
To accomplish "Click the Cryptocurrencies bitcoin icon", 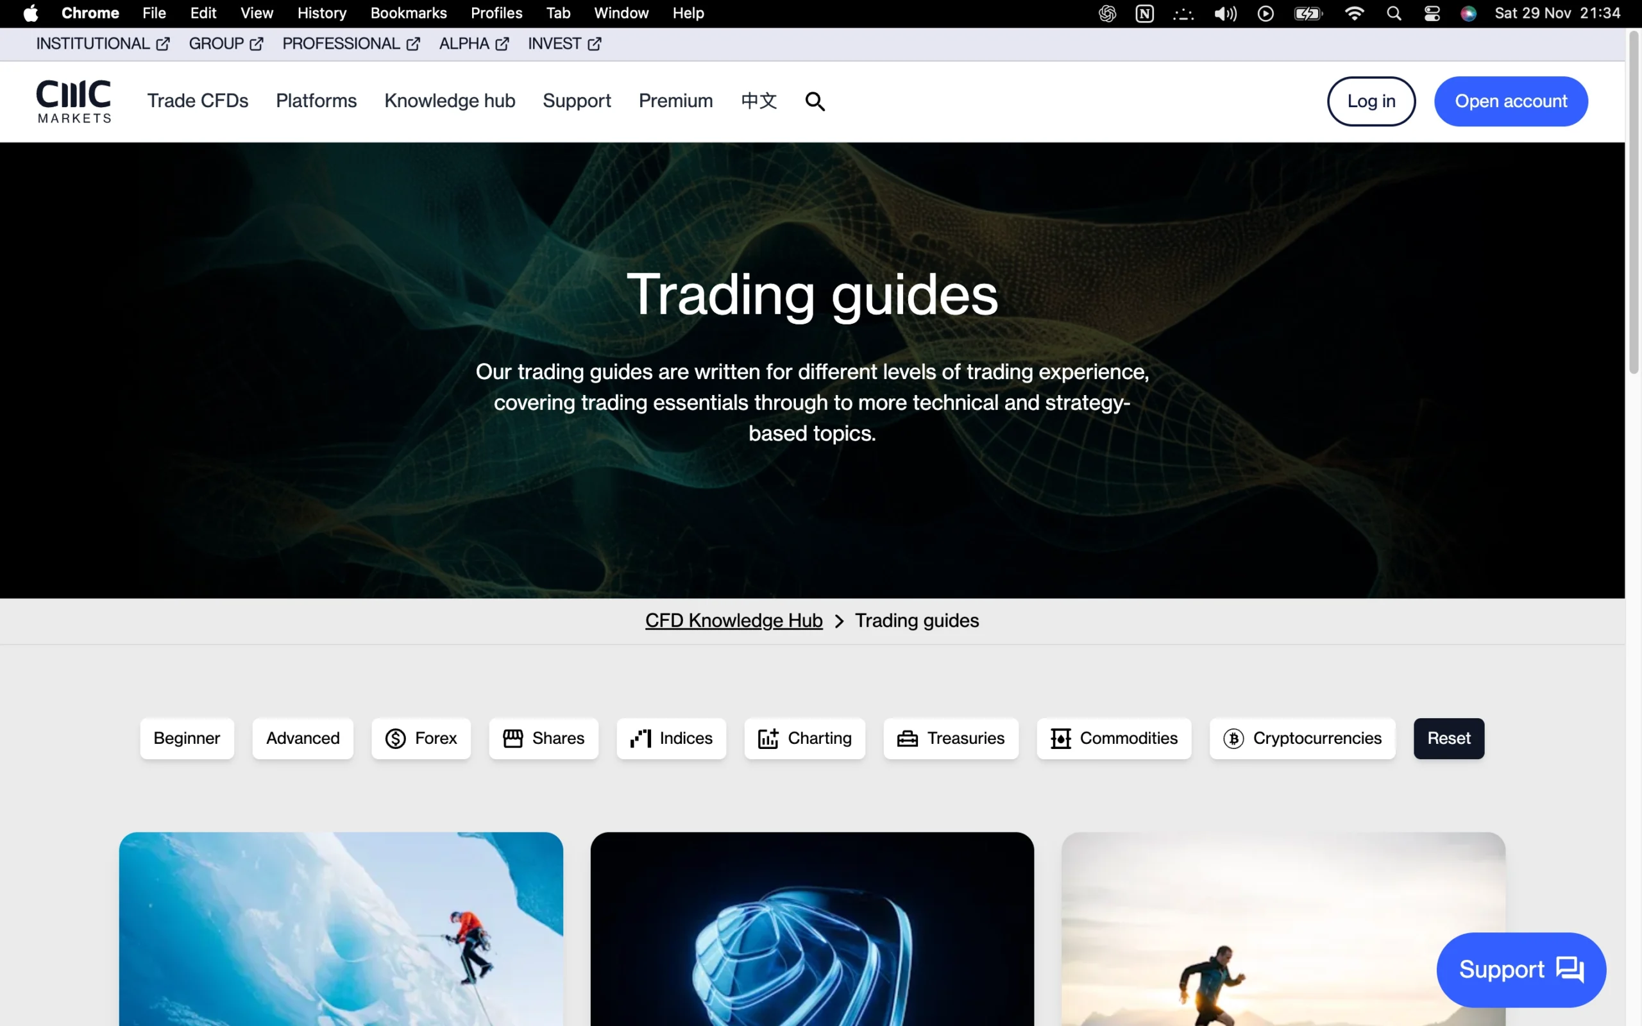I will [x=1235, y=738].
